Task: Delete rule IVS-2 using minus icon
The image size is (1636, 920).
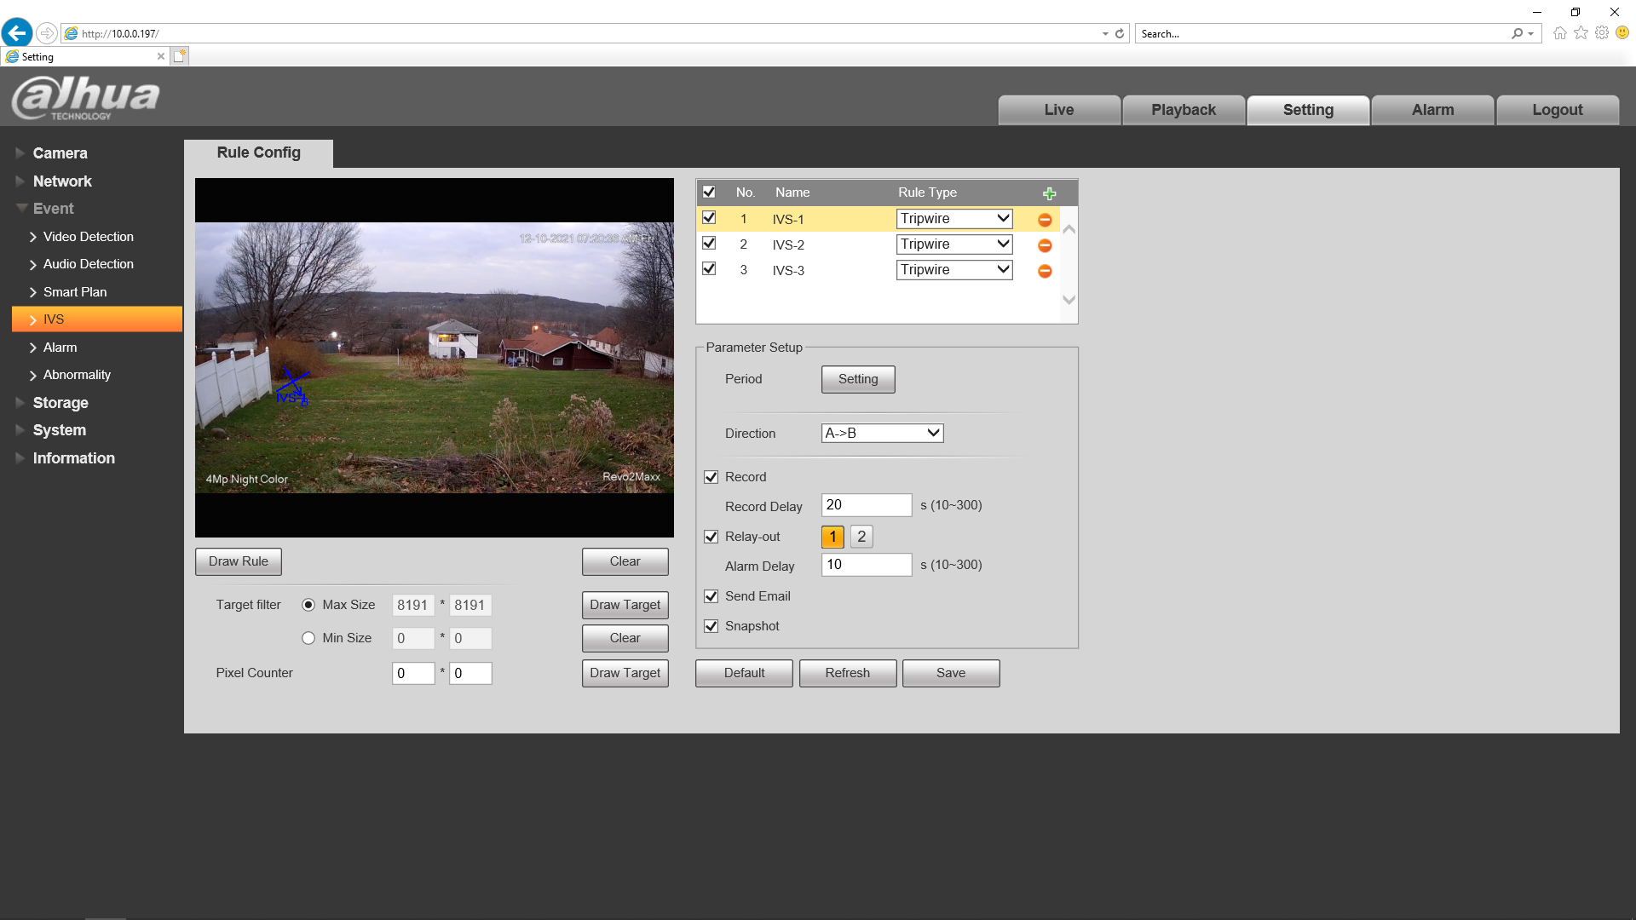Action: click(1045, 245)
